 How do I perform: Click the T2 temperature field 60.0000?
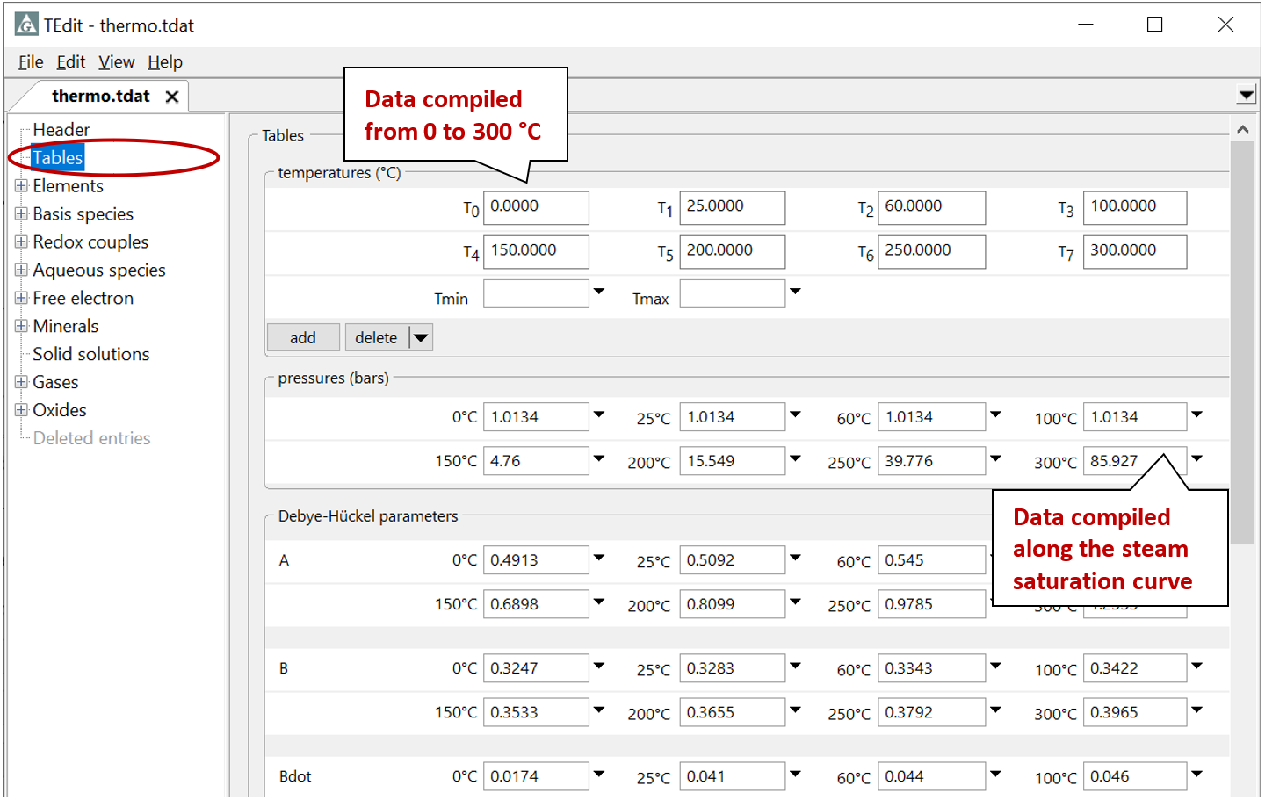[931, 207]
